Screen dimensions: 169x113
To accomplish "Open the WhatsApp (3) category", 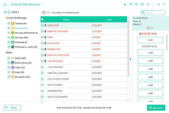I will 21,42.
